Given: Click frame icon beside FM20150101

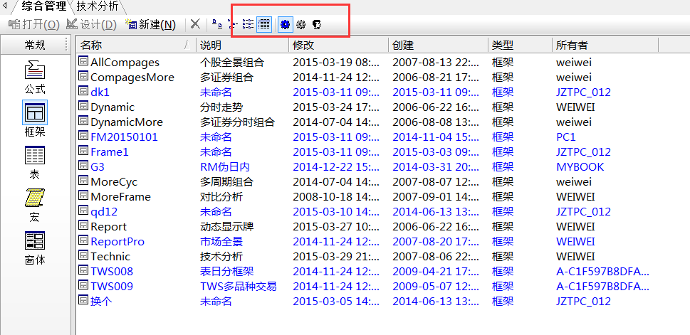Looking at the screenshot, I should pos(83,136).
